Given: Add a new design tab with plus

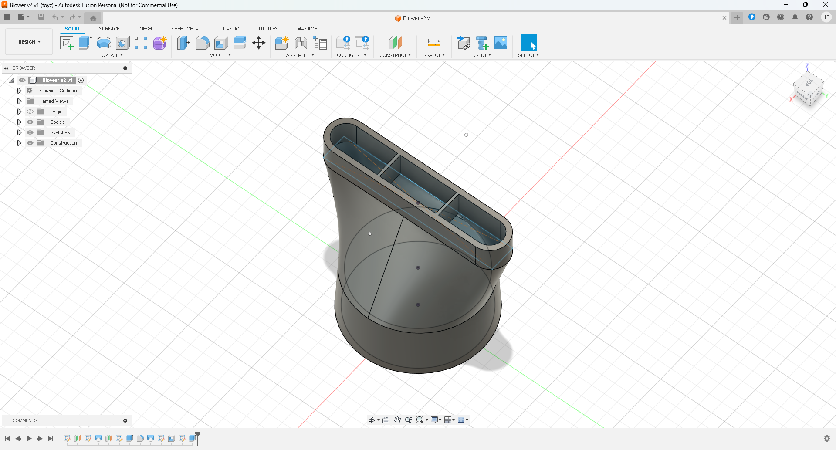Looking at the screenshot, I should click(x=737, y=18).
